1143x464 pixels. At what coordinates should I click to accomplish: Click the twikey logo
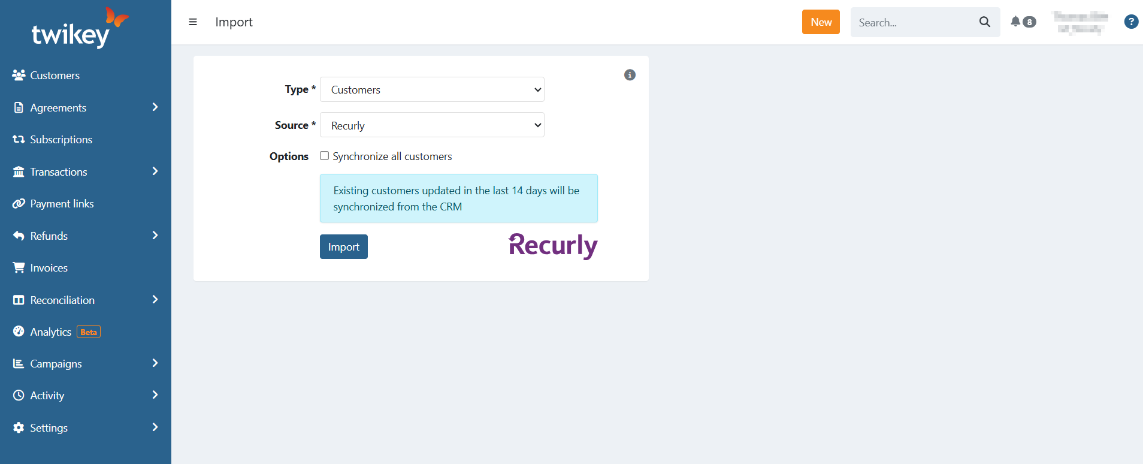point(79,29)
